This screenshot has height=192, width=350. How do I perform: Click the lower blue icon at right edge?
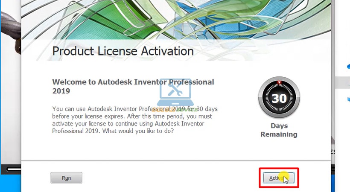pos(348,99)
